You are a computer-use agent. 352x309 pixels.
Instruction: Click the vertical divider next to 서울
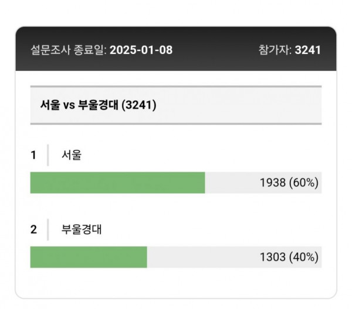click(48, 155)
